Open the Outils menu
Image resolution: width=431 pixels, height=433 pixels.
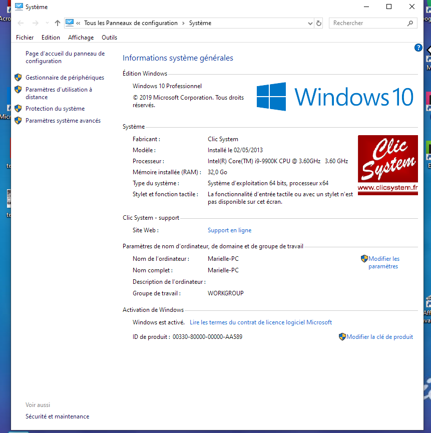click(x=109, y=38)
